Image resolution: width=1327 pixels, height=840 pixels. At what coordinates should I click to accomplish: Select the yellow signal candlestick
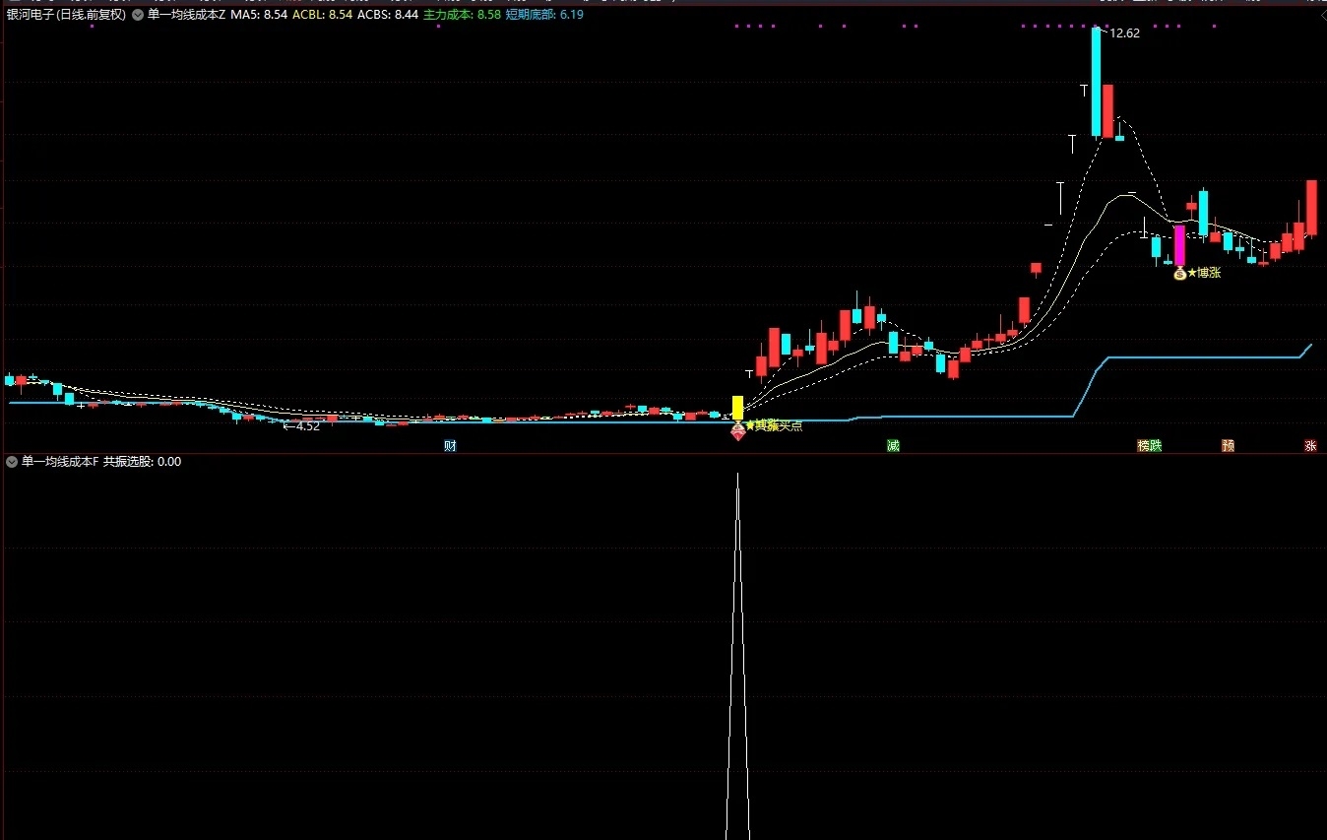(737, 408)
